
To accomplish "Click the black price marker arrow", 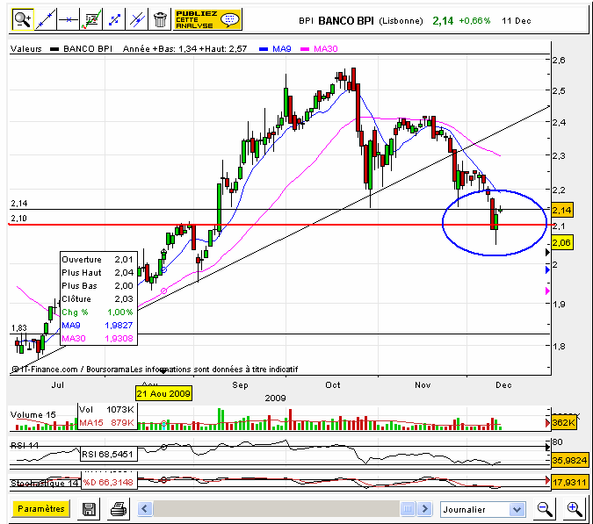I will (x=547, y=253).
